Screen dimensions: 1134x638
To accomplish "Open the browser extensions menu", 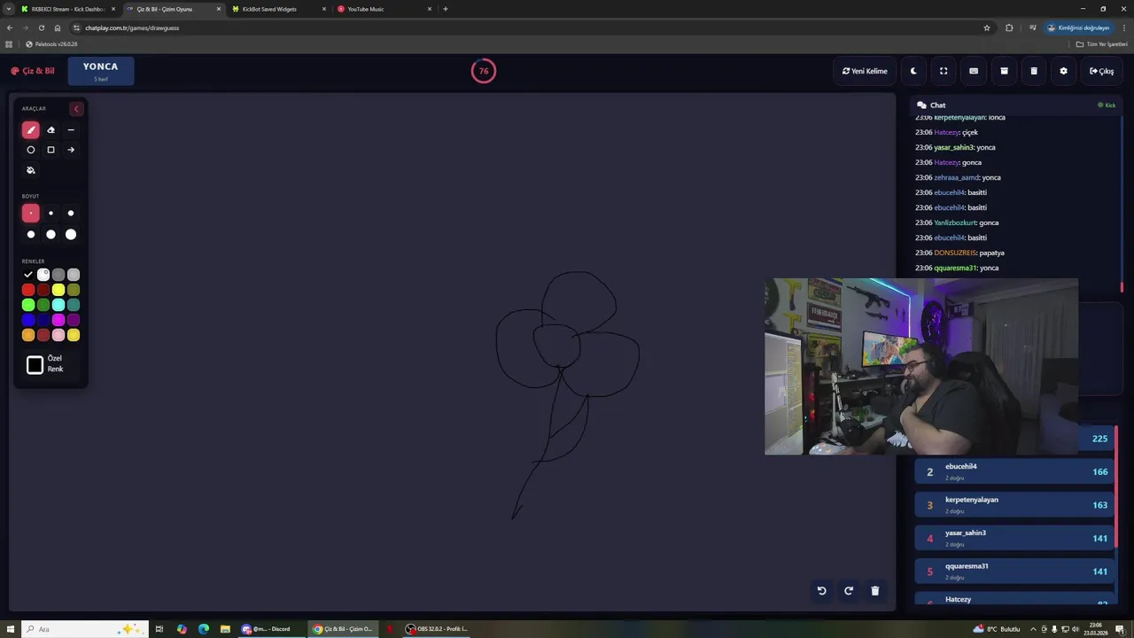I will (x=1009, y=27).
